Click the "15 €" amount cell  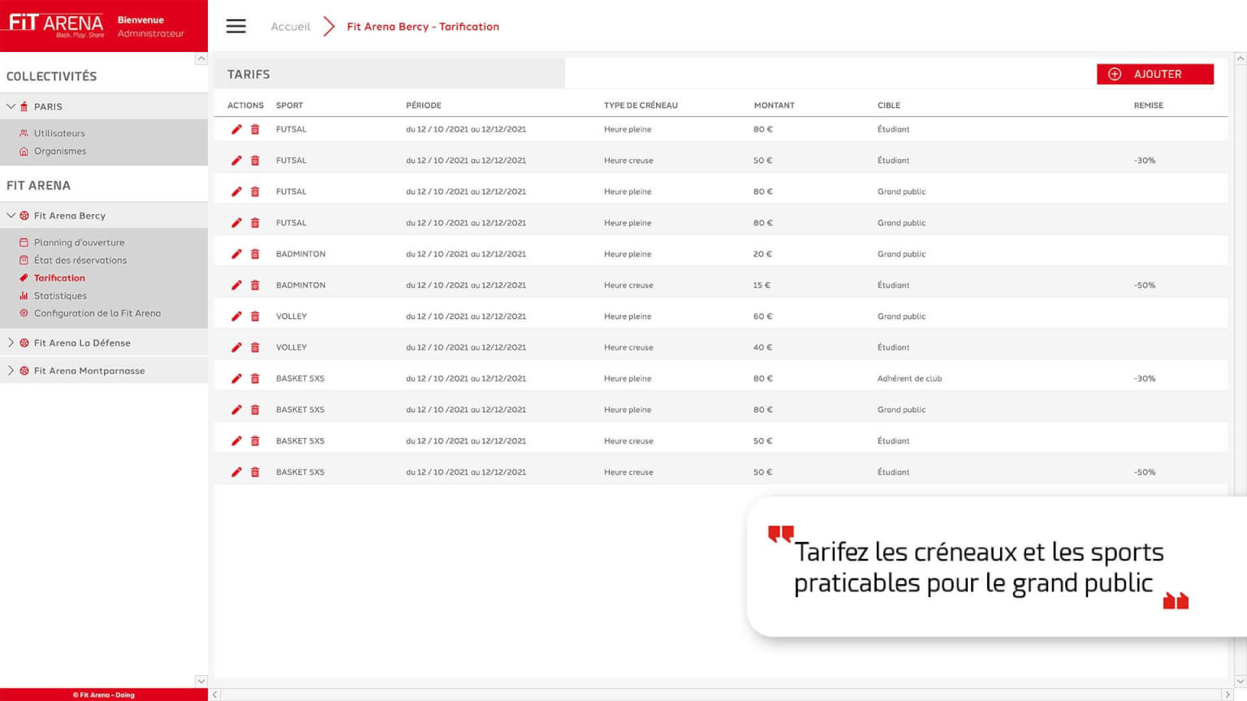pyautogui.click(x=762, y=285)
